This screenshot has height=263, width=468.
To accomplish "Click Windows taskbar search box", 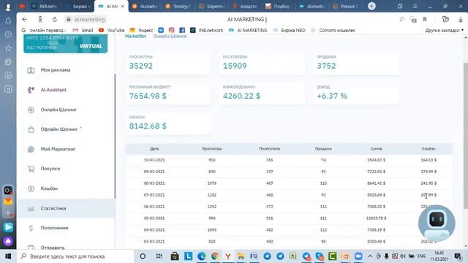I will [x=75, y=256].
